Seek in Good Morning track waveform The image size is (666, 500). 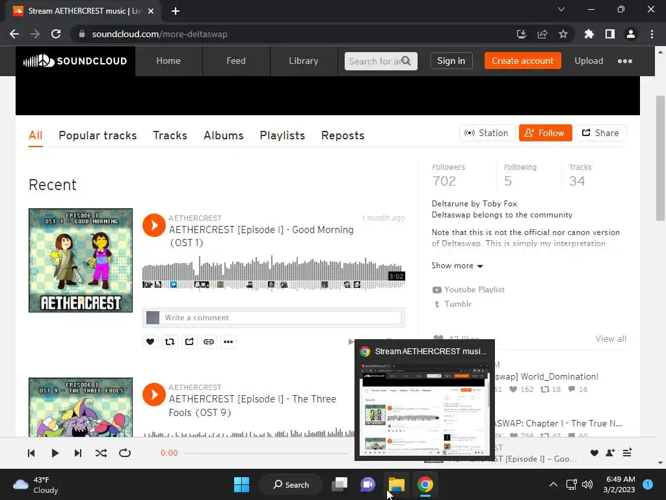click(x=274, y=272)
